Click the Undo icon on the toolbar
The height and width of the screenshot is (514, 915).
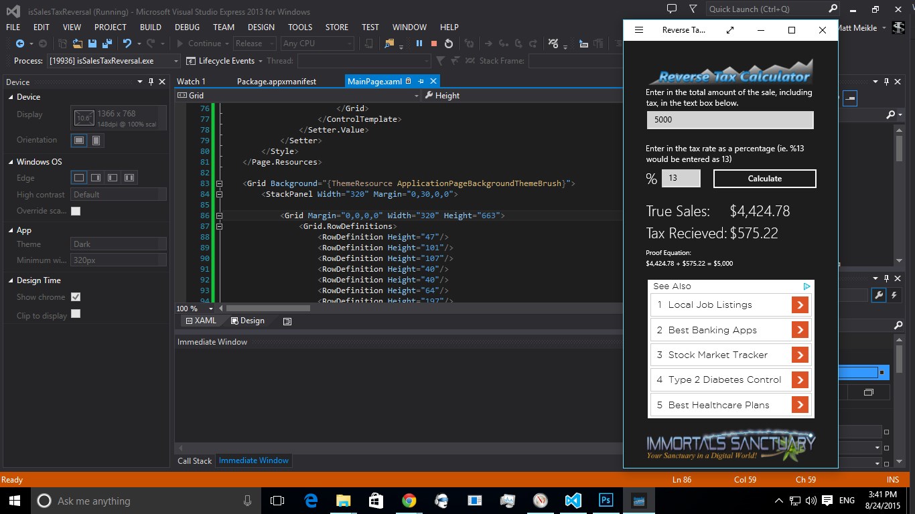coord(127,43)
